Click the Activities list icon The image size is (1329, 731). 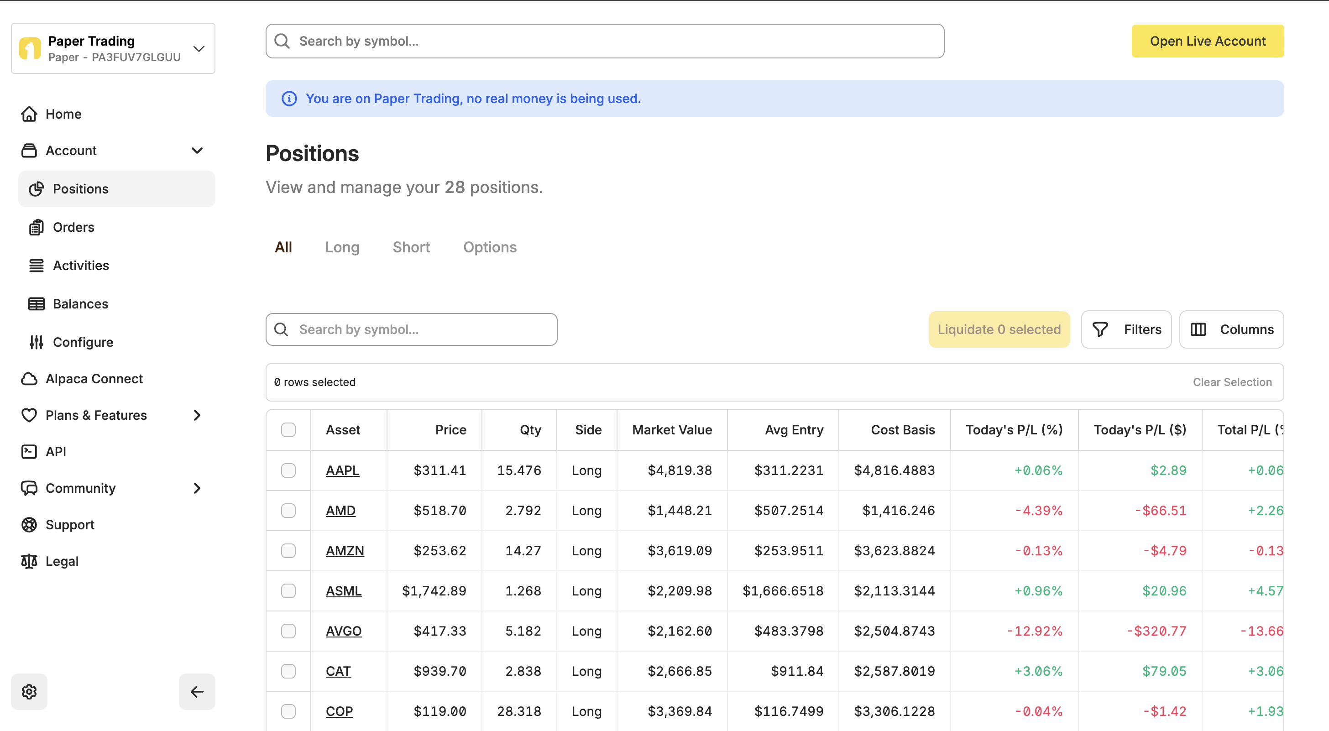pos(36,266)
